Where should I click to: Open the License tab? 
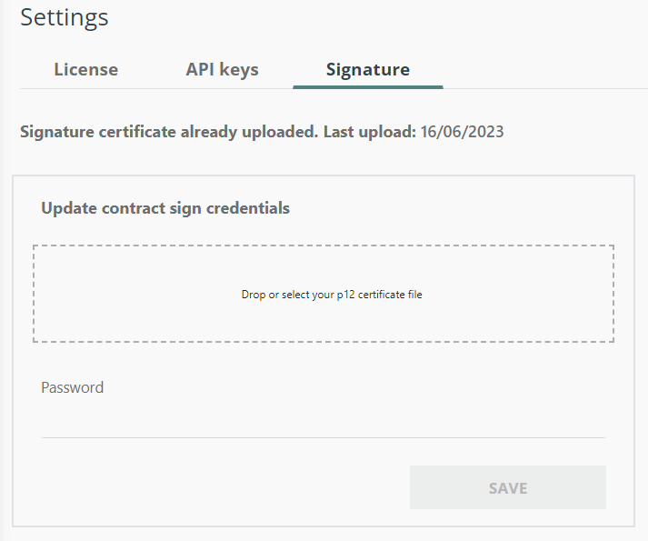pos(85,69)
